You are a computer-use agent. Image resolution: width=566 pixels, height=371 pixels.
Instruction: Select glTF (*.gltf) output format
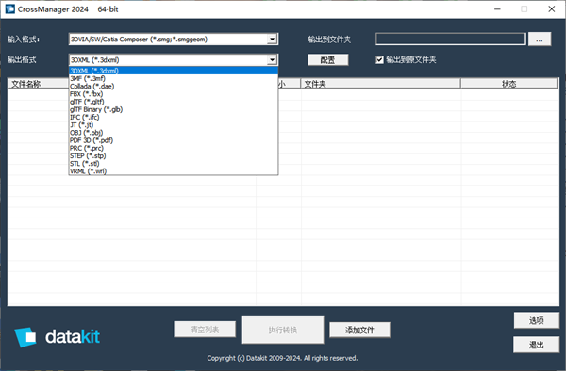pos(174,102)
